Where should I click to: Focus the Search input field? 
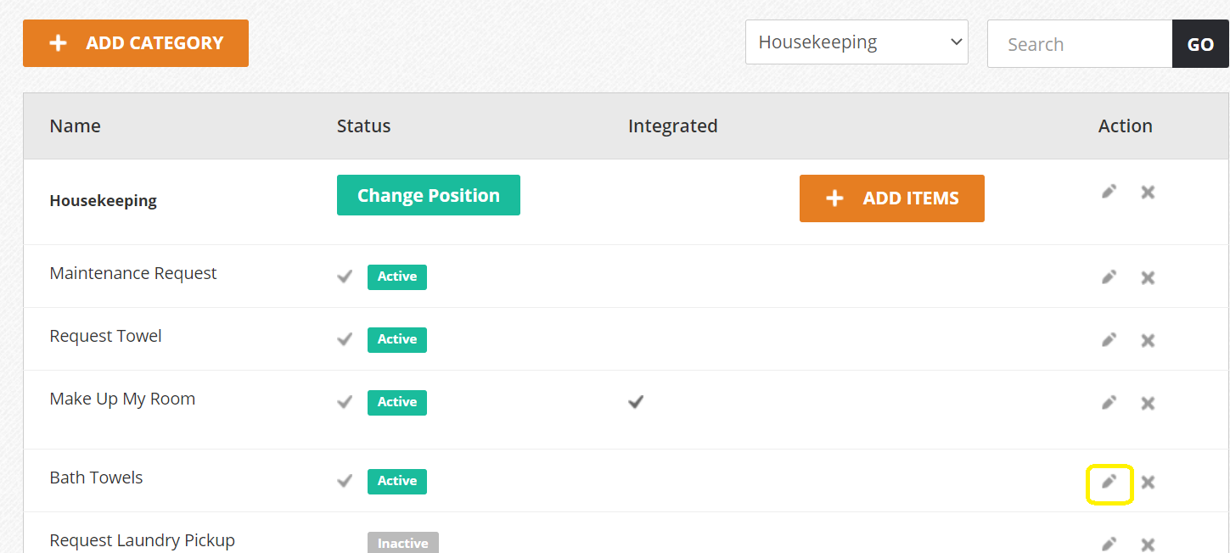pyautogui.click(x=1080, y=44)
